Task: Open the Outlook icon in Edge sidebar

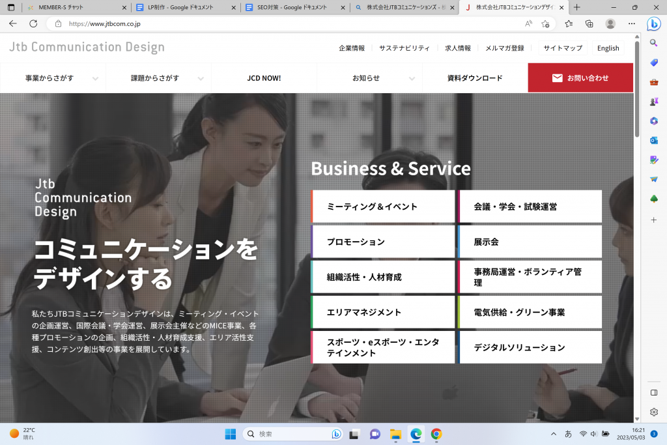Action: coord(654,140)
